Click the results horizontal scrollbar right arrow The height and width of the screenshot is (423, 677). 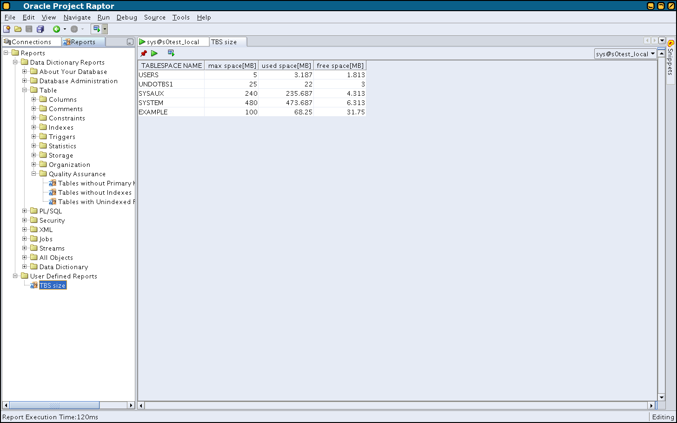pos(651,405)
